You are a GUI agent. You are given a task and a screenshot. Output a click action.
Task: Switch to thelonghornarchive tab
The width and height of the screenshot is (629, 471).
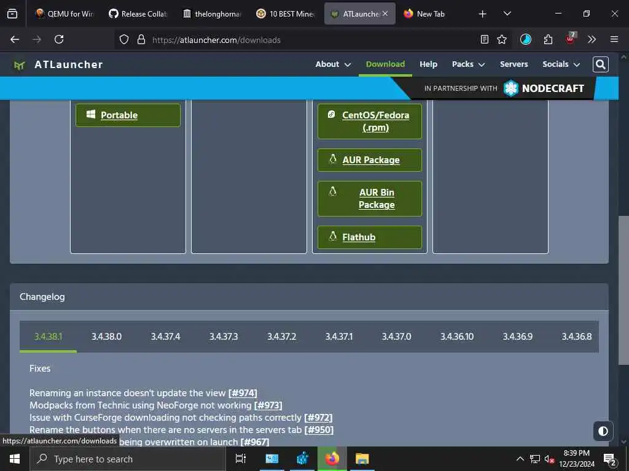point(211,13)
